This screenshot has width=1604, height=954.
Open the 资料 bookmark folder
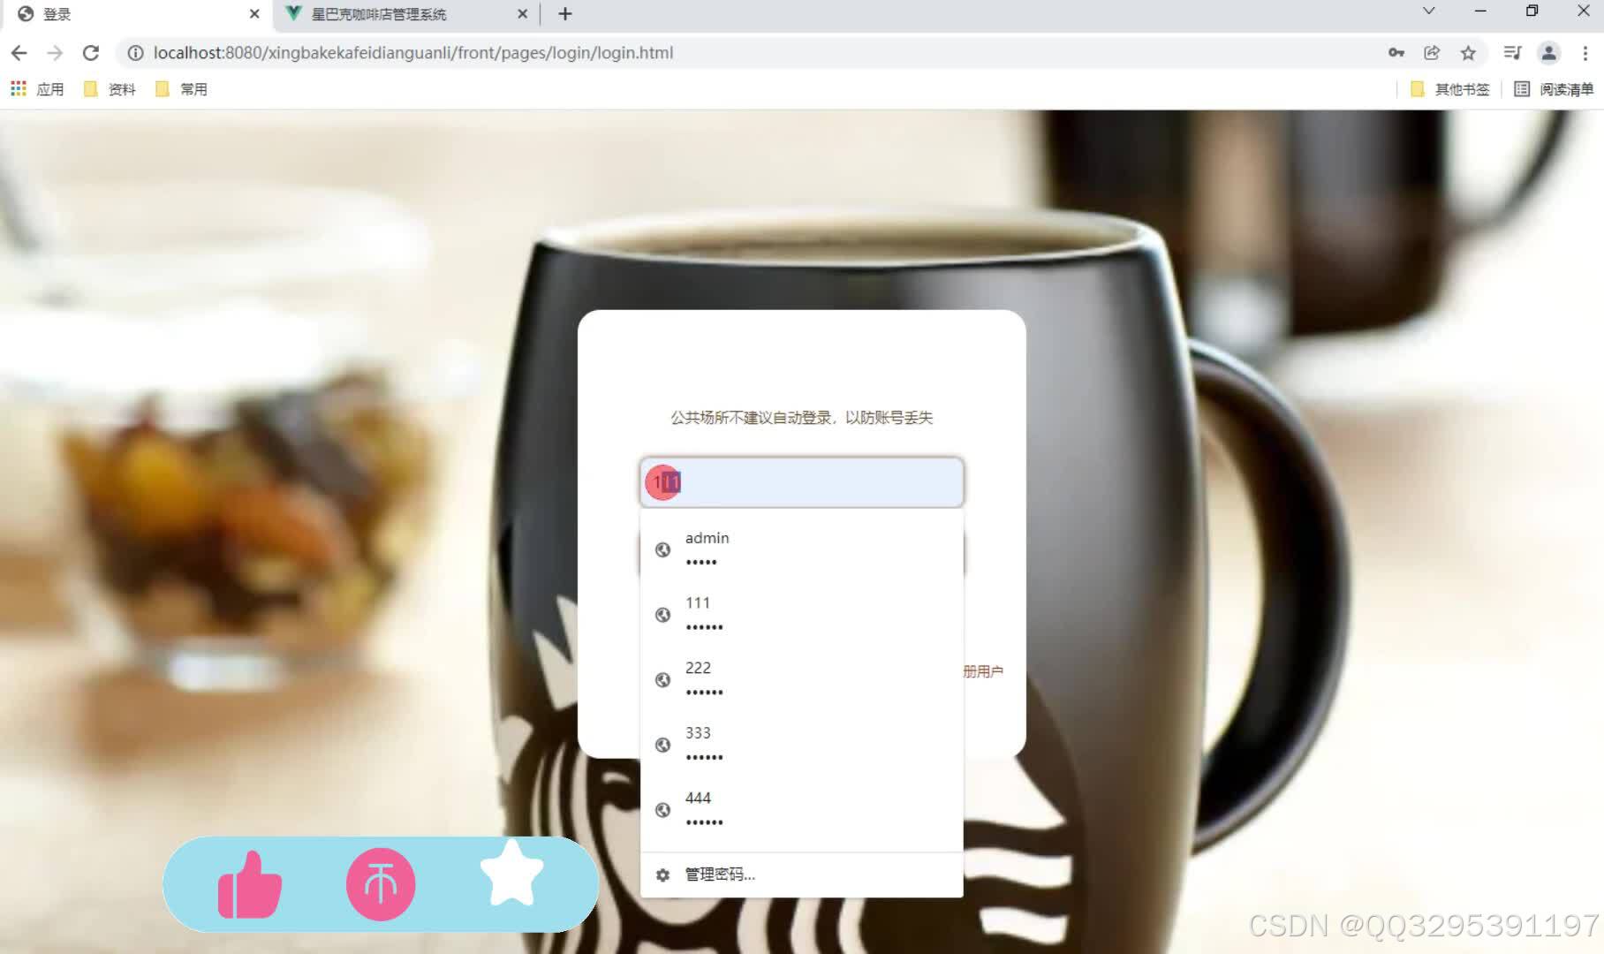[110, 89]
